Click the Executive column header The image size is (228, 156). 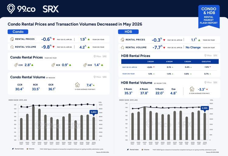point(206,61)
